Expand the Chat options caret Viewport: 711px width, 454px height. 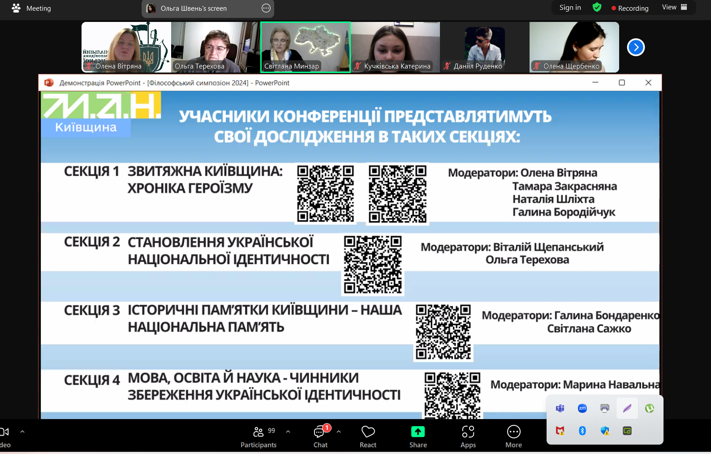[339, 432]
